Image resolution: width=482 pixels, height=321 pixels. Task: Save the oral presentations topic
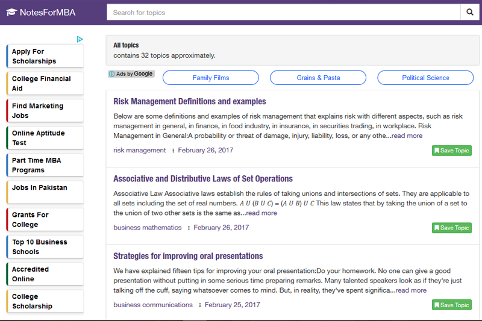pos(451,305)
